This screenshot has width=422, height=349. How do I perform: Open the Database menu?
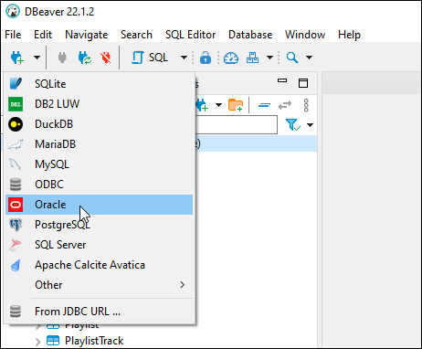[250, 35]
